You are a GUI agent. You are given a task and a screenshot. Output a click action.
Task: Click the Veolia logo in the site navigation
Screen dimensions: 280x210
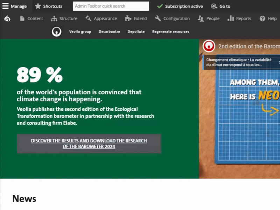click(56, 32)
